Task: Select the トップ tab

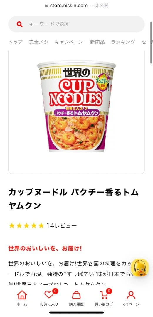Action: pyautogui.click(x=16, y=42)
